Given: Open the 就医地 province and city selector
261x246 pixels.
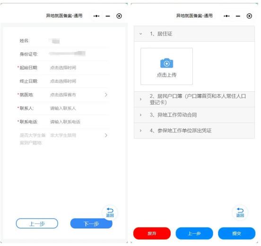Looking at the screenshot, I should click(x=63, y=95).
